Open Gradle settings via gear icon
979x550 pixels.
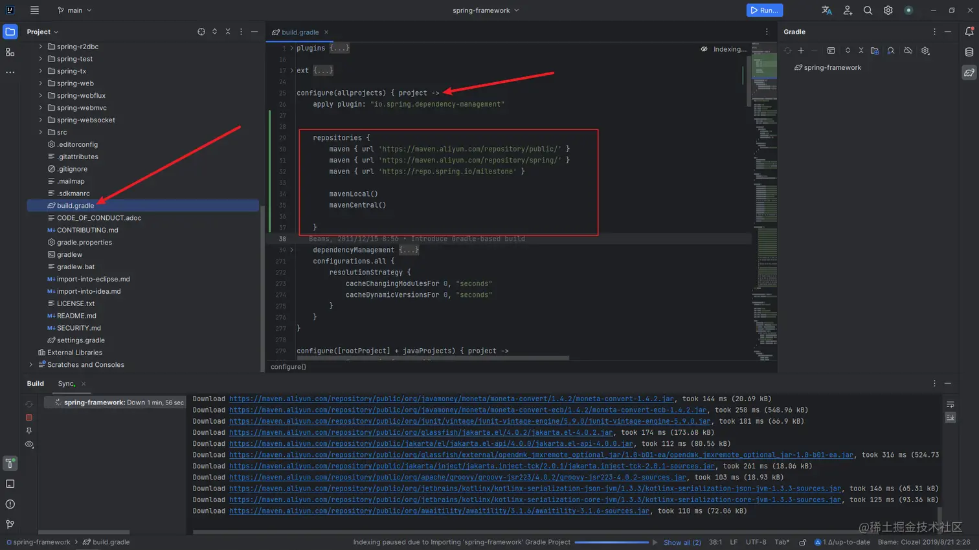[x=925, y=50]
